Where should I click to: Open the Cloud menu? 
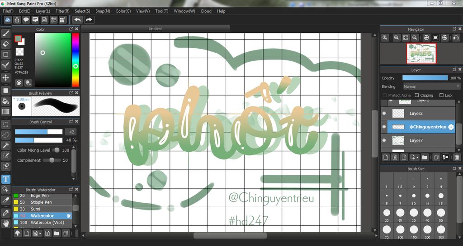(206, 11)
